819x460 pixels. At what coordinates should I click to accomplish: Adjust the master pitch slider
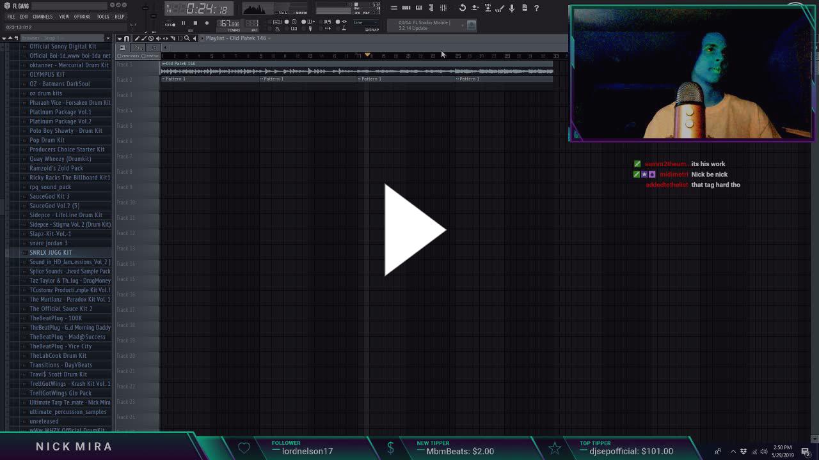coord(153,16)
